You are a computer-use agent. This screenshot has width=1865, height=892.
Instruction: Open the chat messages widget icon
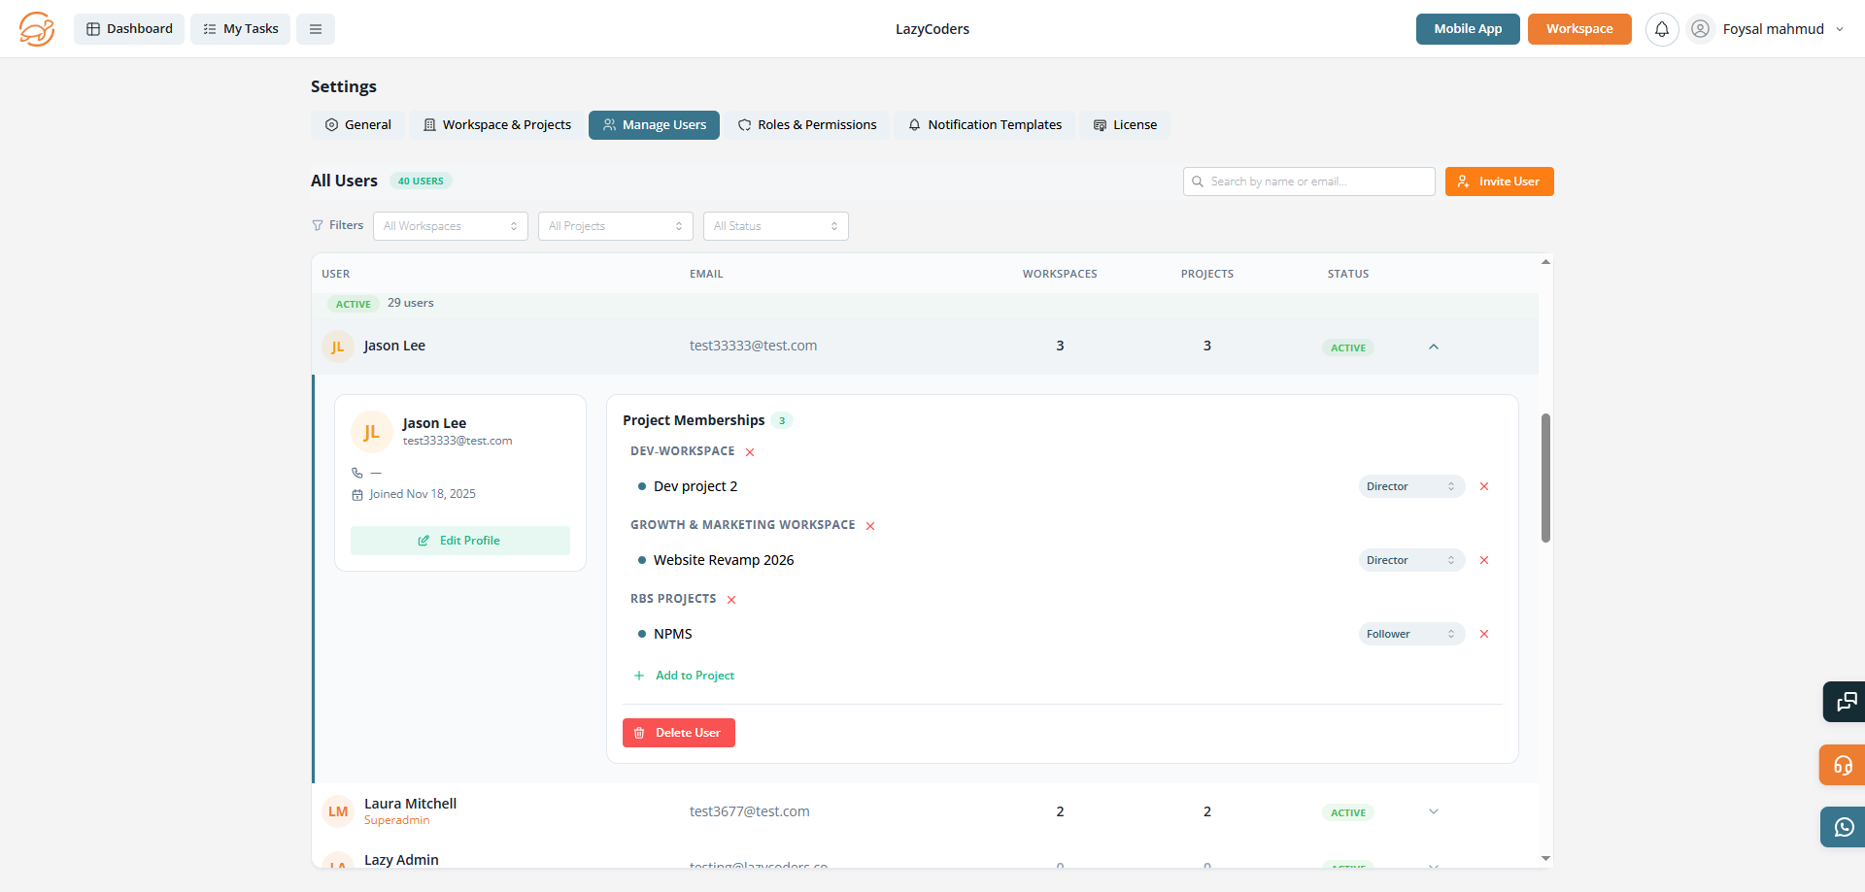(x=1843, y=702)
